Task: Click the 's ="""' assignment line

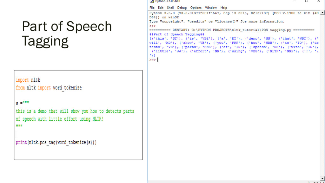Action: [x=23, y=103]
